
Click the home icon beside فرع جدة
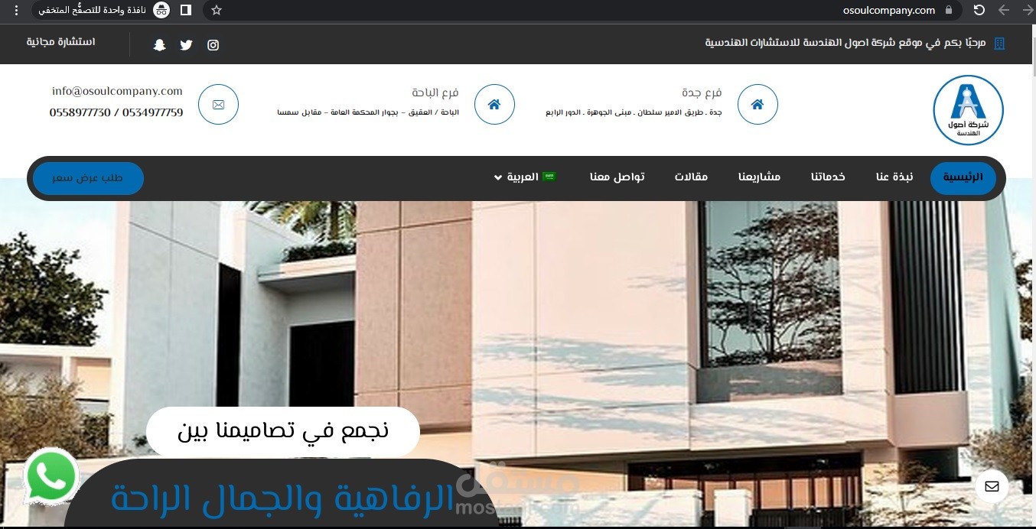(x=757, y=104)
